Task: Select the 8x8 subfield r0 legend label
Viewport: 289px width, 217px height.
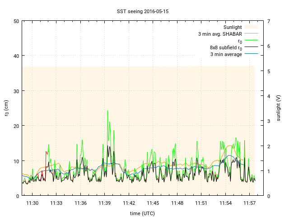Action: 226,47
